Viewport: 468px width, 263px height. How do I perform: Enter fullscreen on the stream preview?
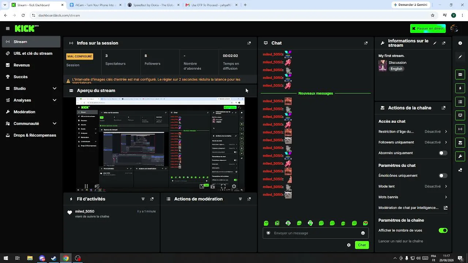223,186
